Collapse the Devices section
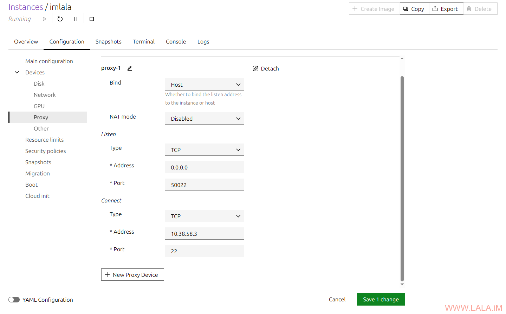The width and height of the screenshot is (506, 314). pos(17,72)
